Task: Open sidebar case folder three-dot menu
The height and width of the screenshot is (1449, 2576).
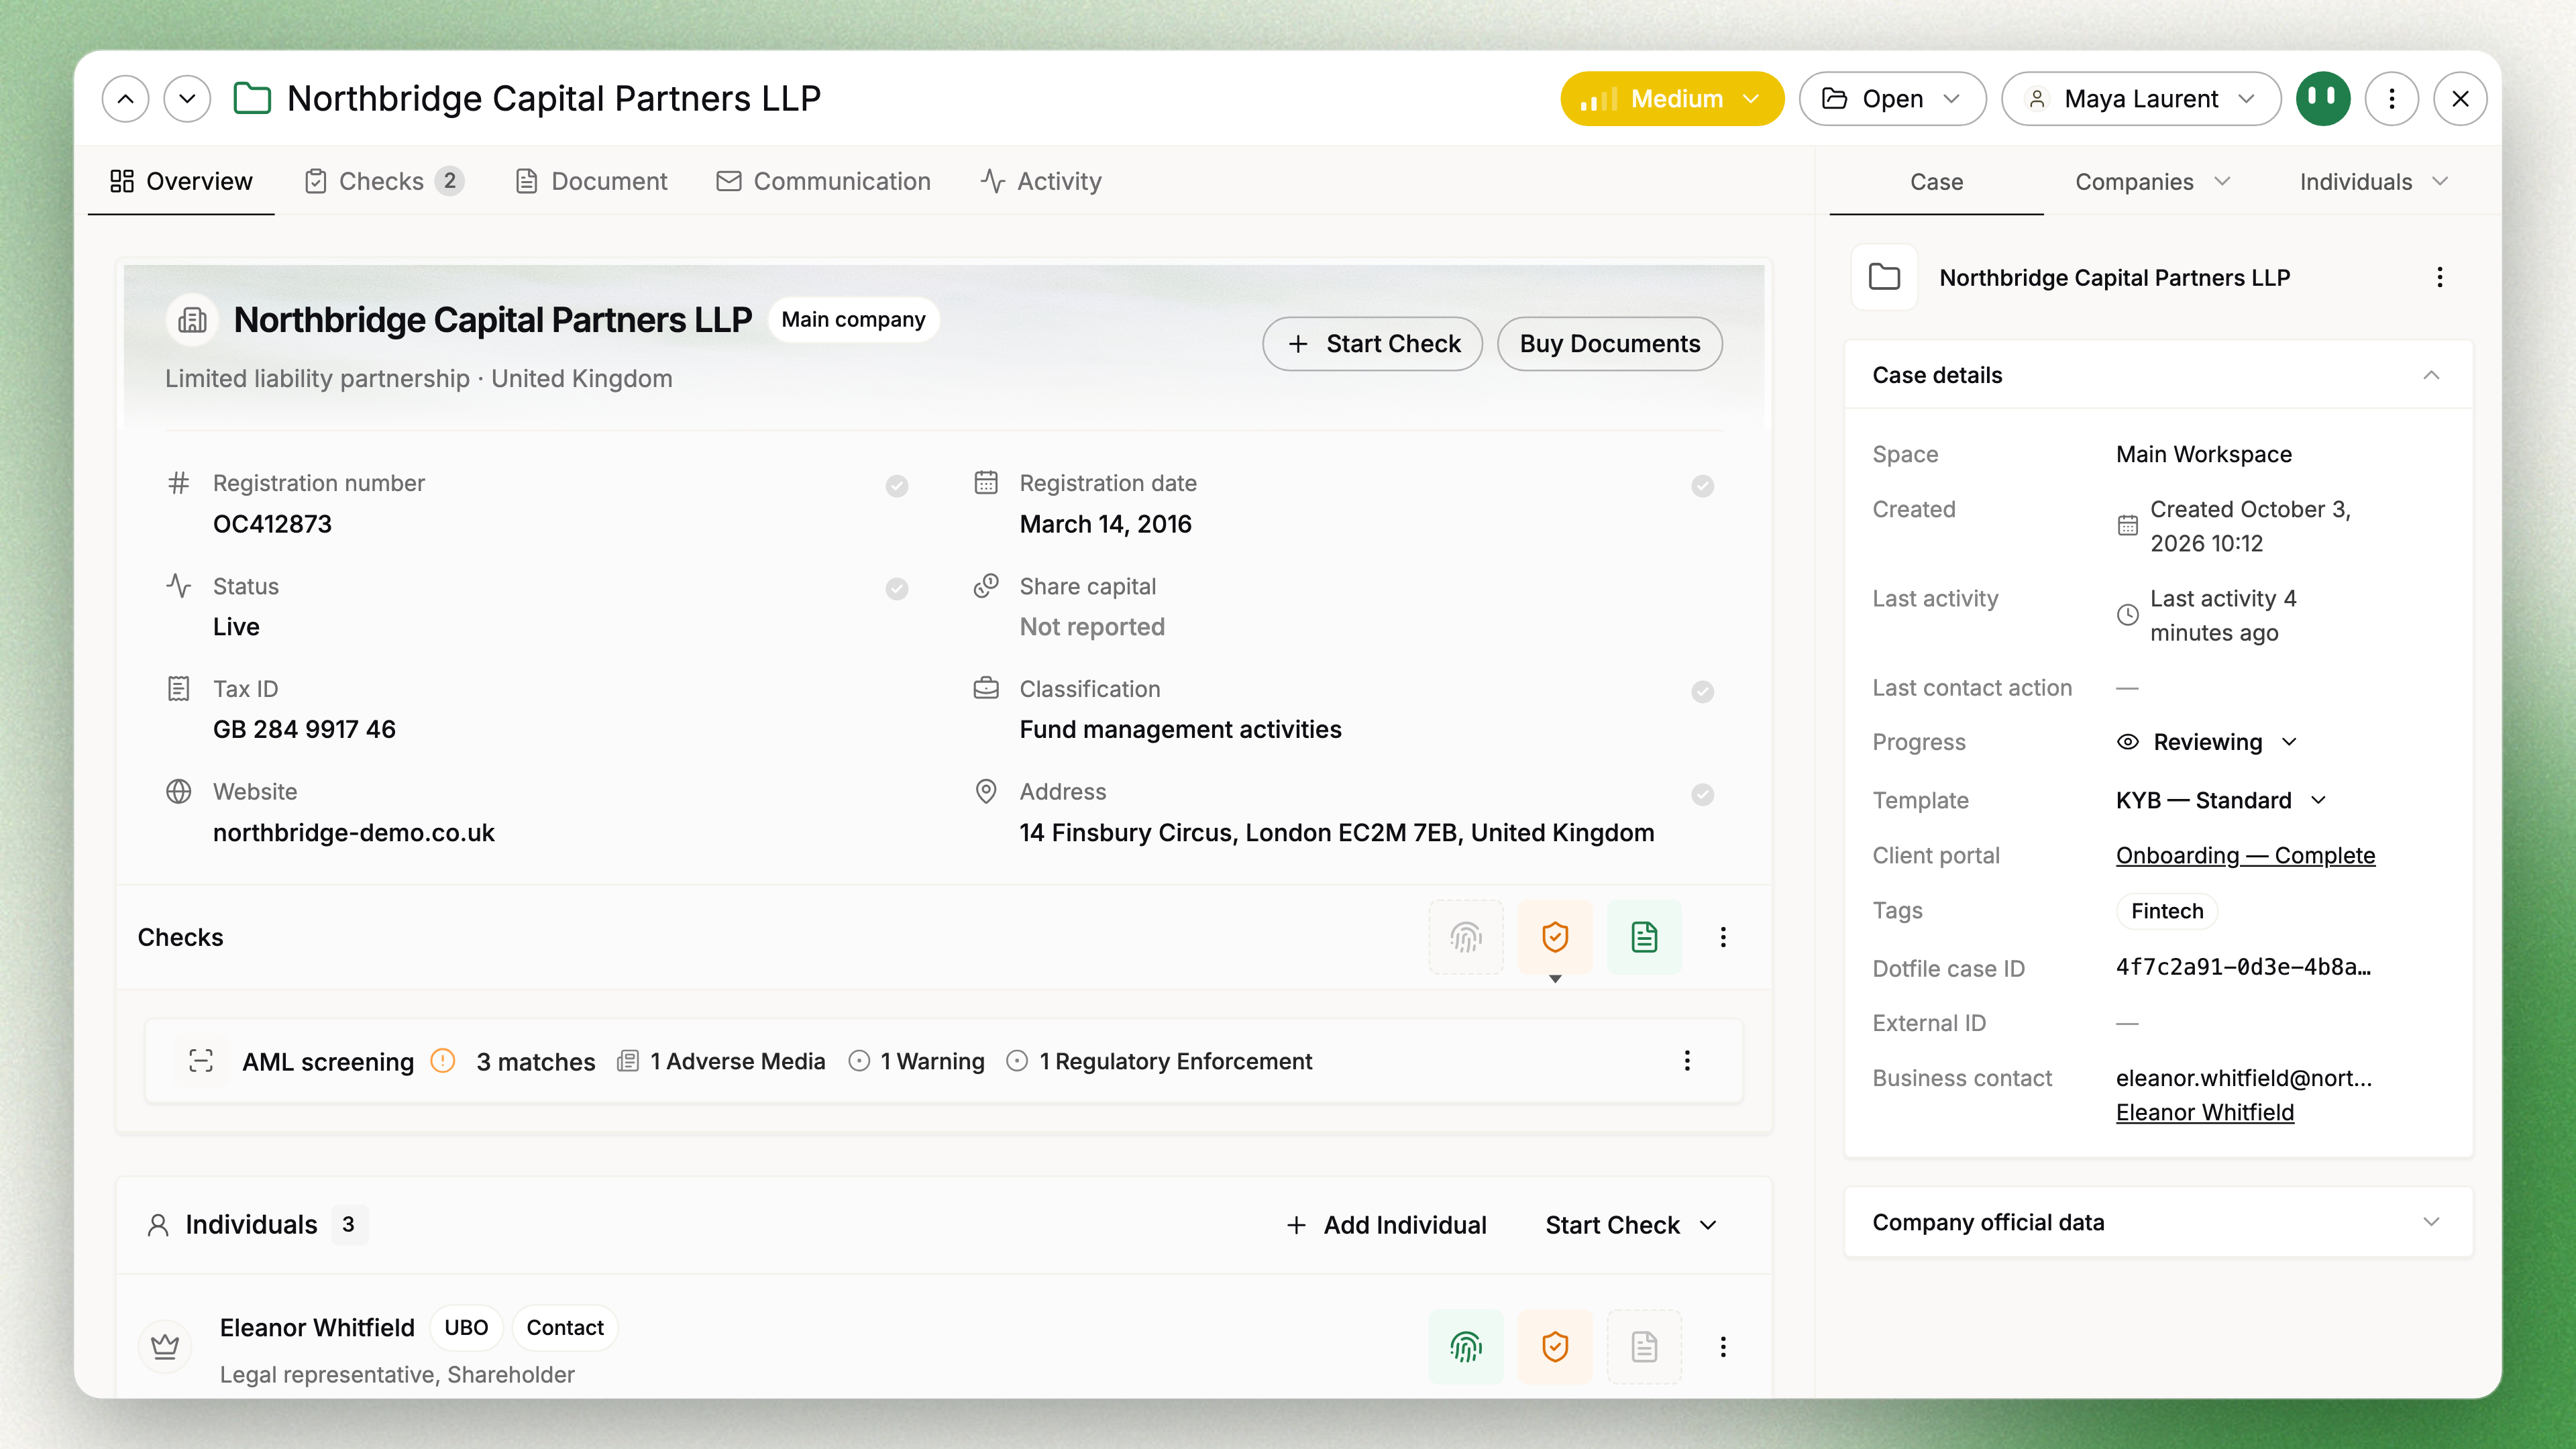Action: point(2440,277)
